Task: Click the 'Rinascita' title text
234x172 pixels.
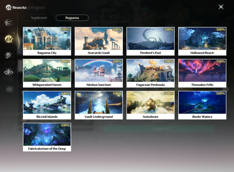Action: pyautogui.click(x=19, y=8)
